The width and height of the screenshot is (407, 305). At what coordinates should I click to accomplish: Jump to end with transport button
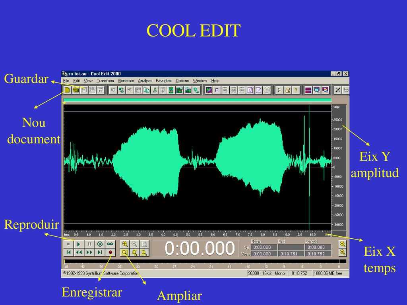coord(100,252)
